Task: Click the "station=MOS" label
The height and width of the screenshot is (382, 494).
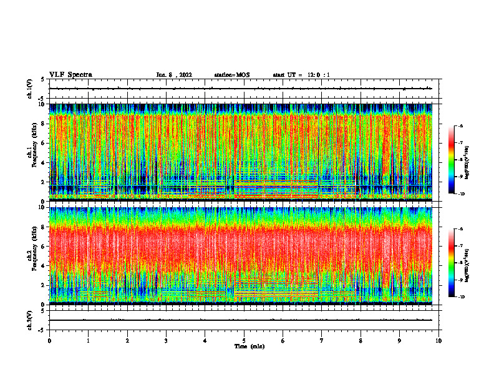Action: click(x=232, y=75)
